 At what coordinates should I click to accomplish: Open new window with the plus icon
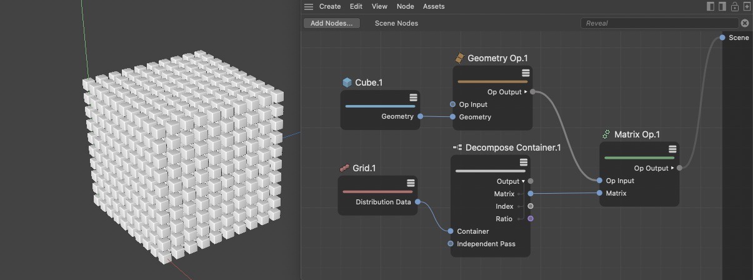[x=747, y=7]
